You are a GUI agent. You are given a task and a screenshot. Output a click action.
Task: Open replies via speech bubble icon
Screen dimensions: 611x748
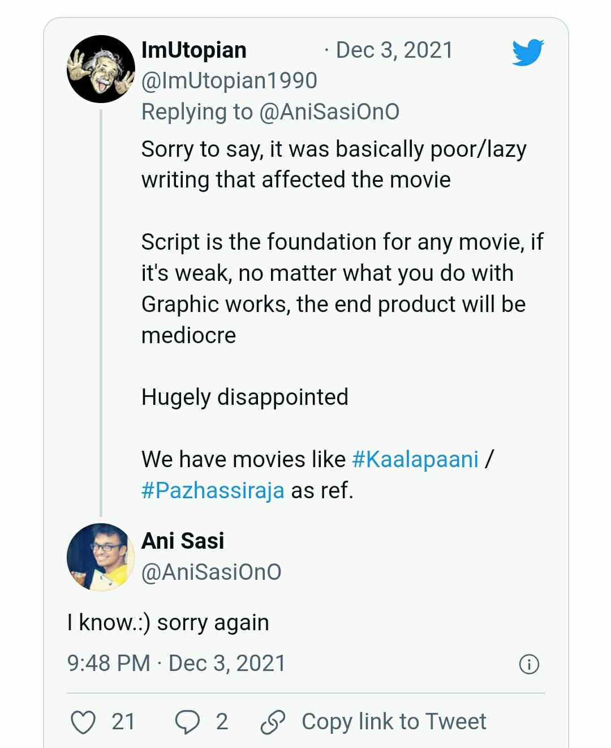[187, 723]
